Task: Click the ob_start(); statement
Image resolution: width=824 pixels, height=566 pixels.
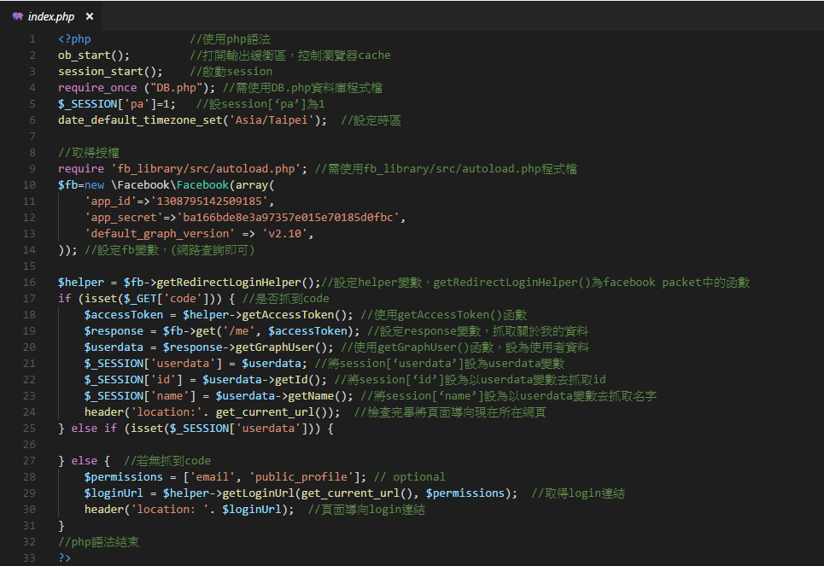Action: pyautogui.click(x=94, y=55)
